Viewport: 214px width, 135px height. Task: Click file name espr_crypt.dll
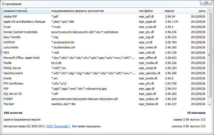(147, 27)
